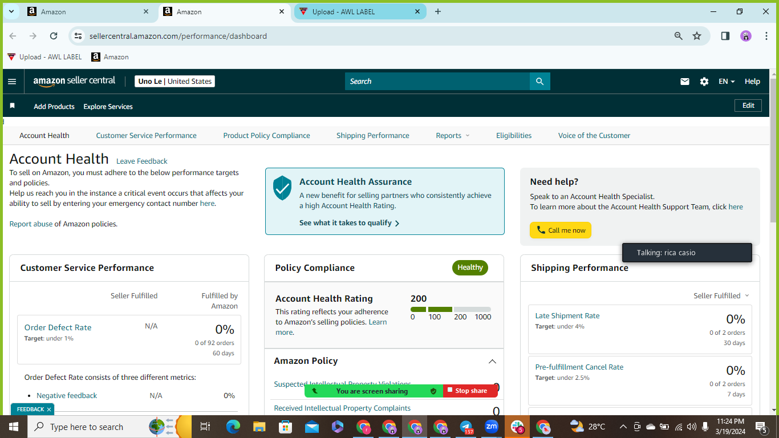Open a new browser tab

[438, 11]
